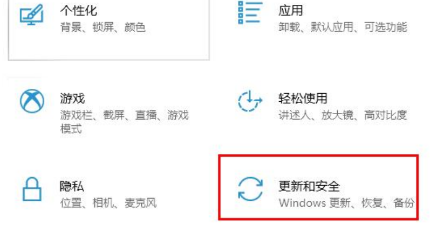Click the Apps list icon
This screenshot has width=430, height=225.
point(250,12)
